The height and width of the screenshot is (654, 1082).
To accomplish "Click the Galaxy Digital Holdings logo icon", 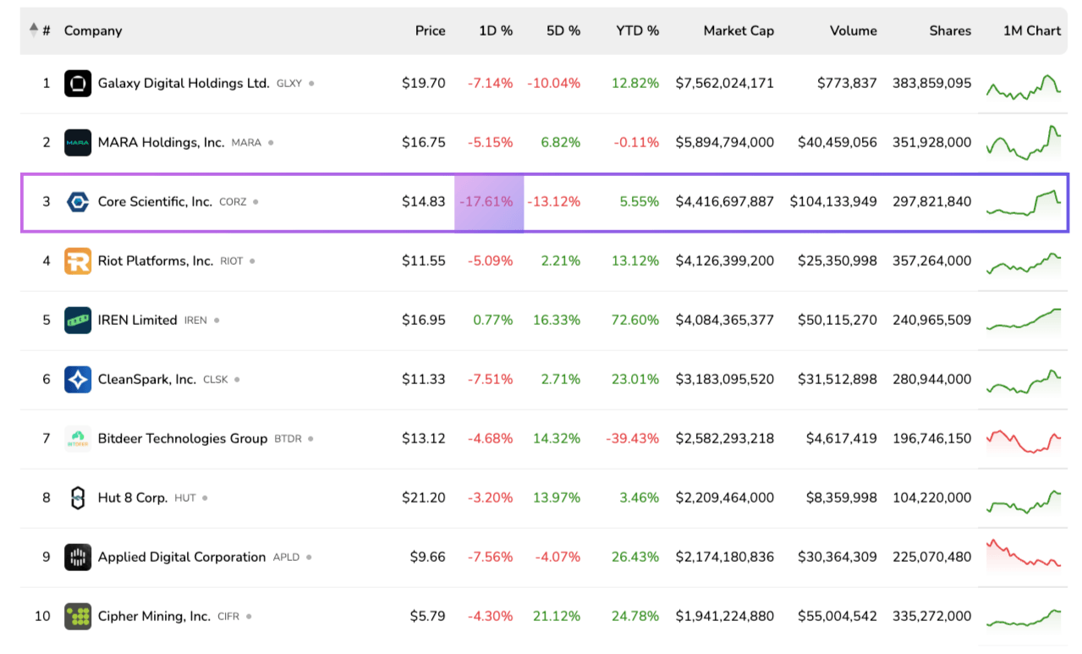I will point(78,84).
